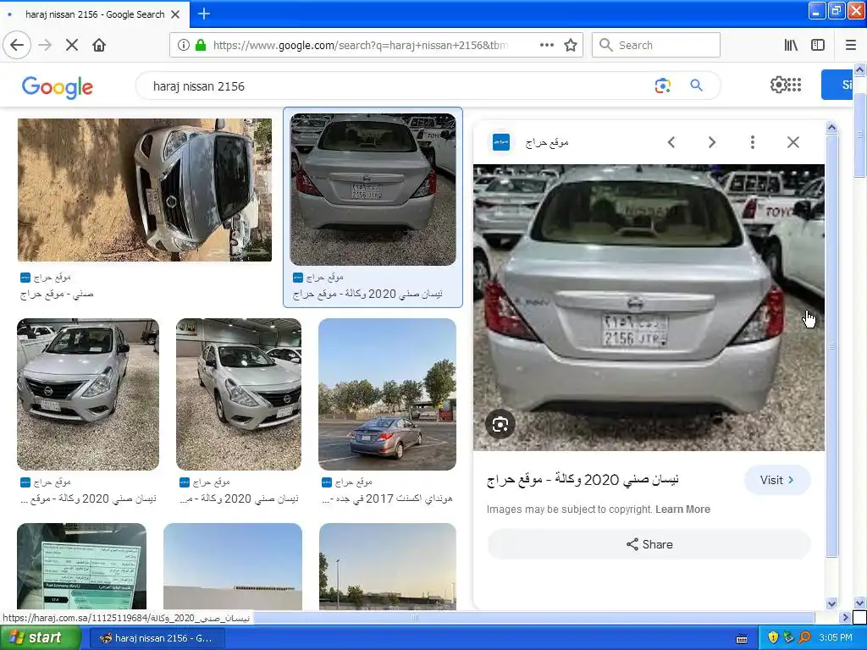867x650 pixels.
Task: Click caption صني - موقع حراج
Action: pyautogui.click(x=57, y=294)
